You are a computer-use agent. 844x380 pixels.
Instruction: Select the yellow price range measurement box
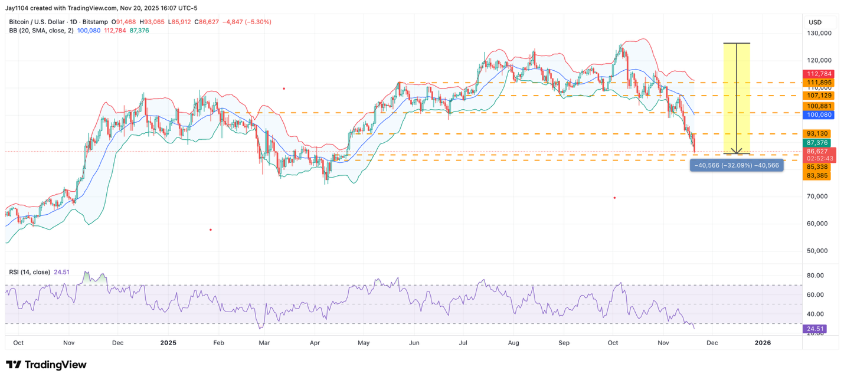[x=737, y=97]
